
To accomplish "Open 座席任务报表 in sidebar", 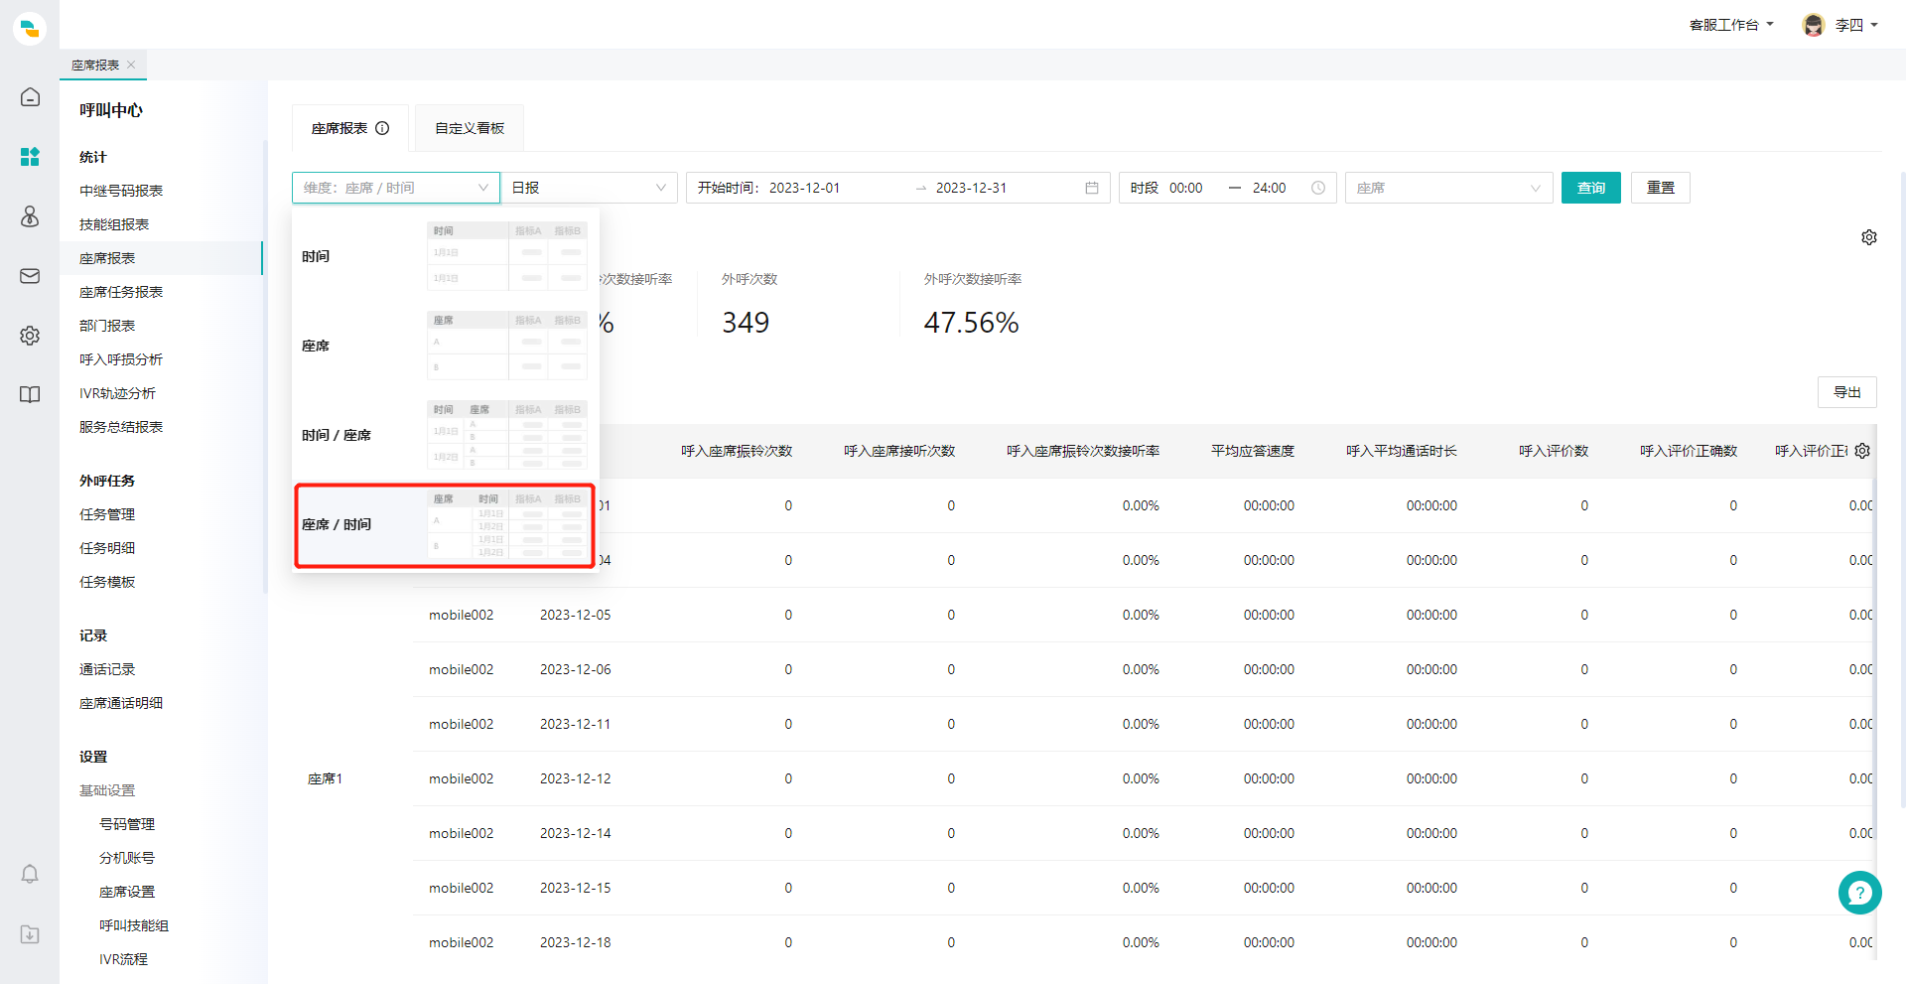I will click(x=121, y=292).
